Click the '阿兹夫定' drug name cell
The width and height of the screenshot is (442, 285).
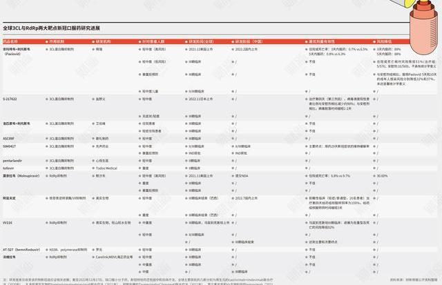(x=9, y=198)
